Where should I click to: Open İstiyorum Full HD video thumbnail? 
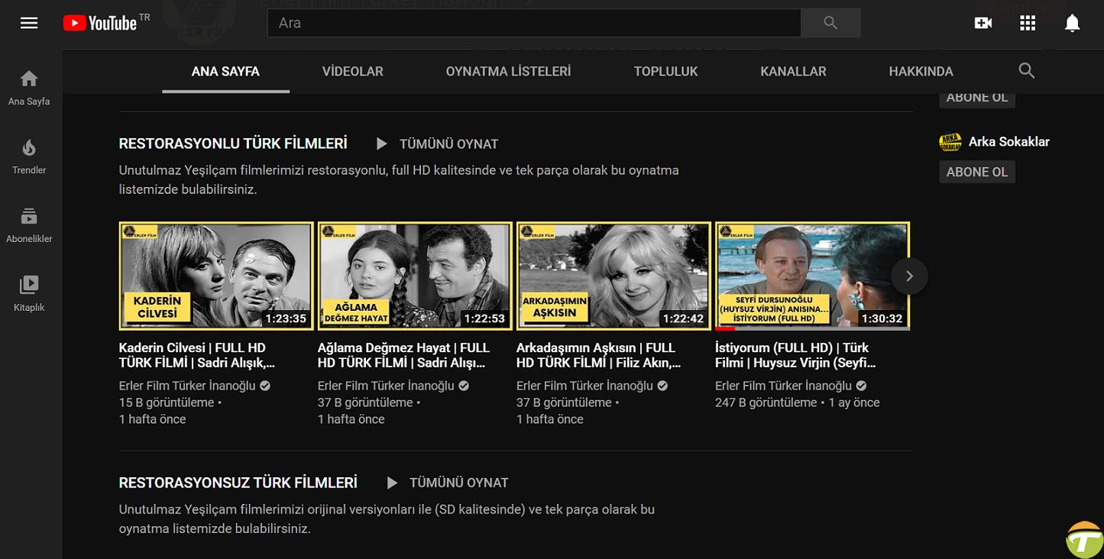(812, 276)
